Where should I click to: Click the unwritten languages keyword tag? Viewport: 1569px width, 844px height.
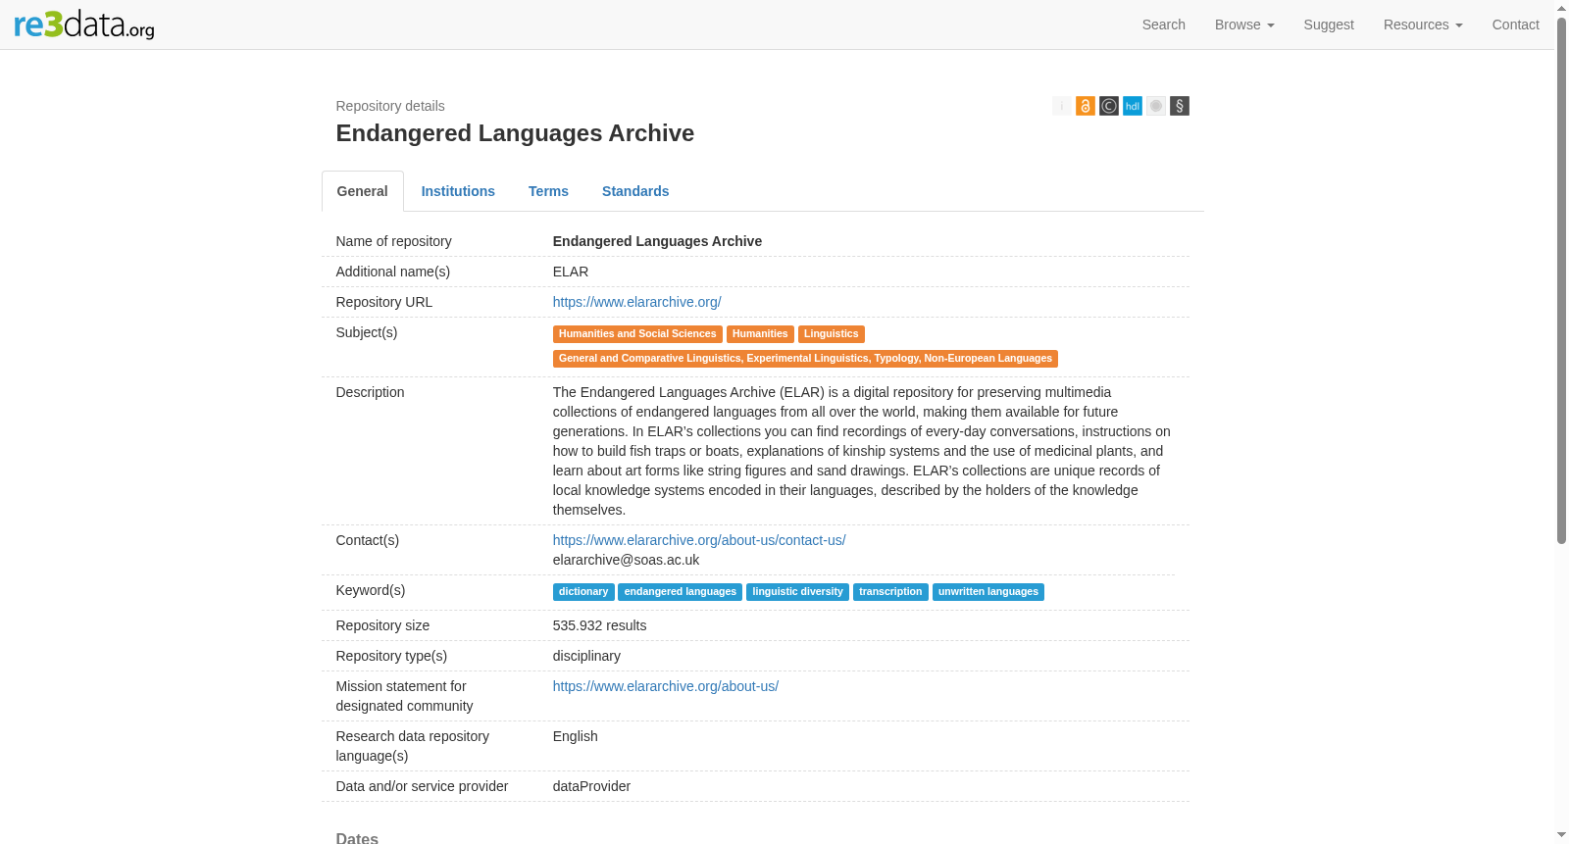tap(988, 592)
